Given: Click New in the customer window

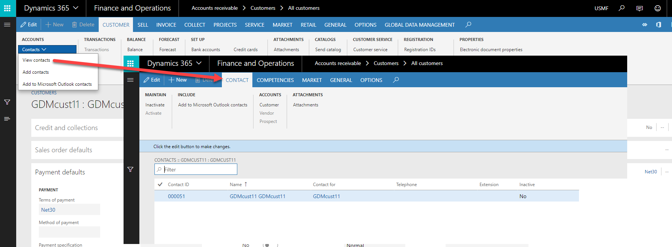Looking at the screenshot, I should point(55,24).
